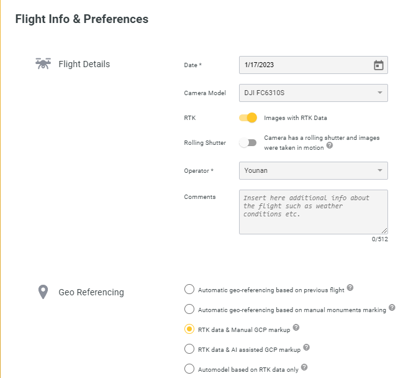Image resolution: width=416 pixels, height=378 pixels.
Task: Click help icon beside RTK data & Manual GCP markup
Action: click(296, 327)
